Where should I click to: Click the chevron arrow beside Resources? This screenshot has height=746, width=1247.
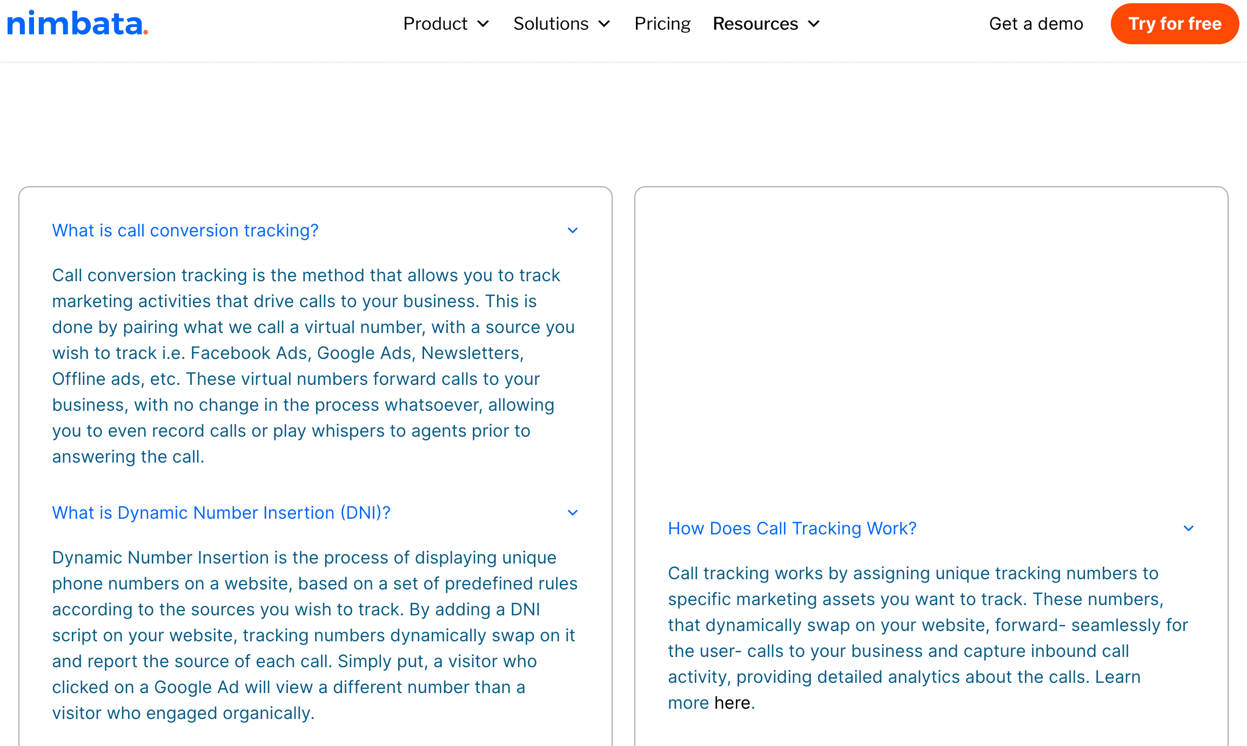click(x=814, y=24)
